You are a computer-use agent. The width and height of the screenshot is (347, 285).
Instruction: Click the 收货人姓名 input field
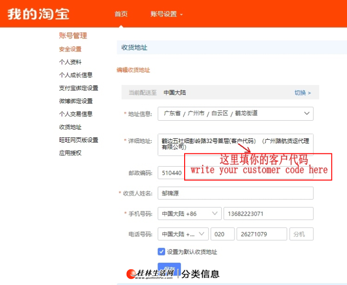(x=235, y=193)
